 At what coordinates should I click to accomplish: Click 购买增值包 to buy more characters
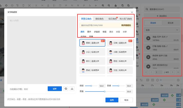click(126, 25)
